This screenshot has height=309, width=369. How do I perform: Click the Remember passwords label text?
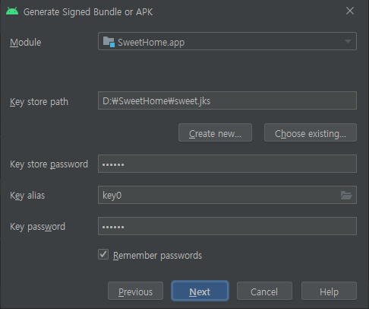(157, 256)
